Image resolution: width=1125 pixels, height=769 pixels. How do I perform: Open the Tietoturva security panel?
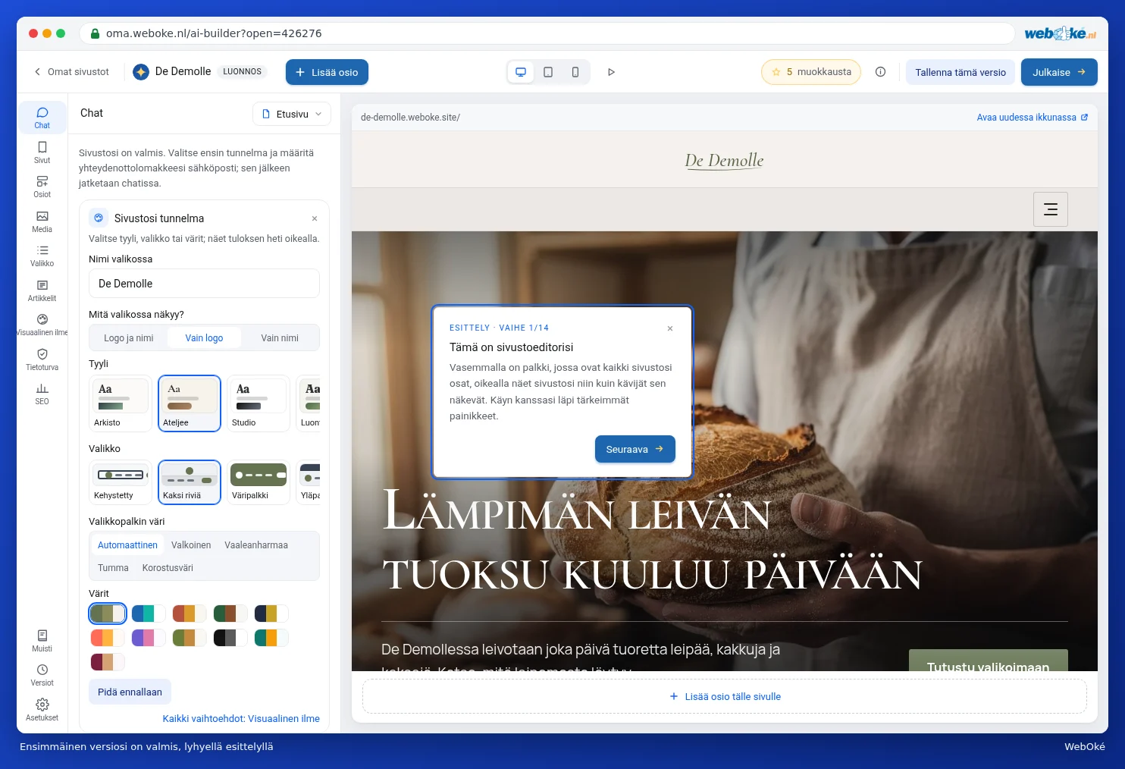pos(42,359)
